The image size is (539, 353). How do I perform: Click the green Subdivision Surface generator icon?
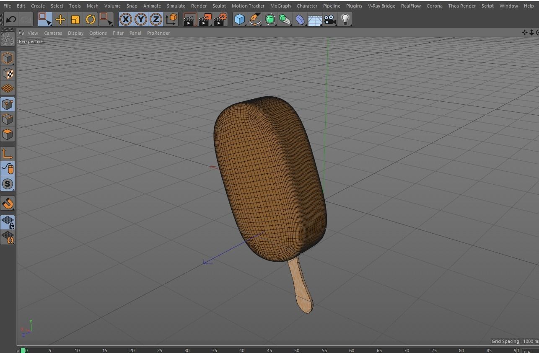coord(270,19)
